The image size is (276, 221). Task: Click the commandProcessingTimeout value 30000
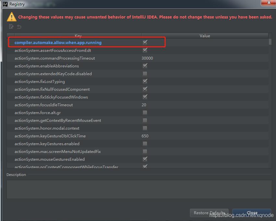[147, 58]
